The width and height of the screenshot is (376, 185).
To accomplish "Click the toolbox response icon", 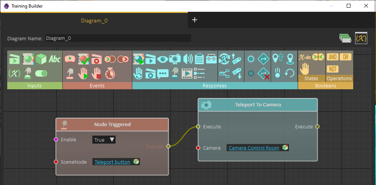I will click(211, 59).
